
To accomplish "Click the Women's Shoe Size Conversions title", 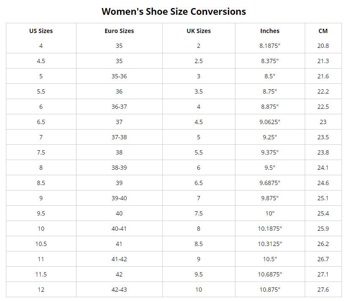I will 174,11.
